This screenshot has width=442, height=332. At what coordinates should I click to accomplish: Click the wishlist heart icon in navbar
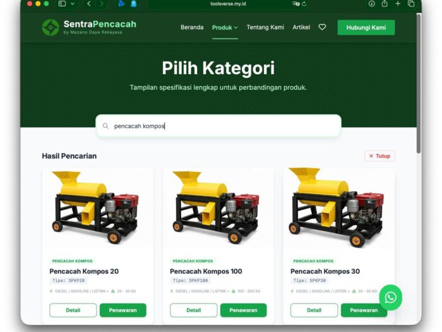pos(322,27)
